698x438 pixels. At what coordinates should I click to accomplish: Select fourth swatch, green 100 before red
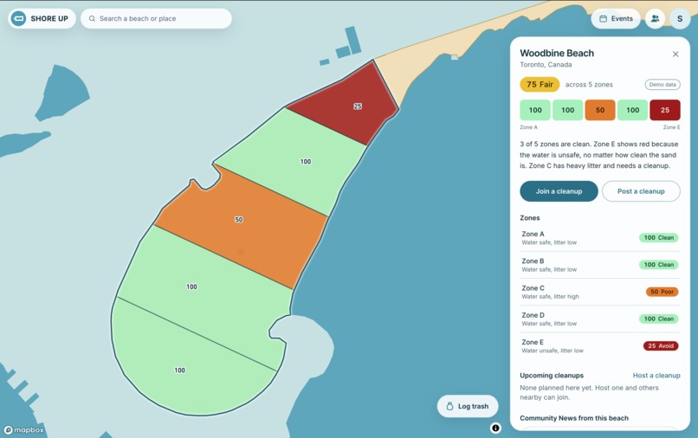pos(632,110)
